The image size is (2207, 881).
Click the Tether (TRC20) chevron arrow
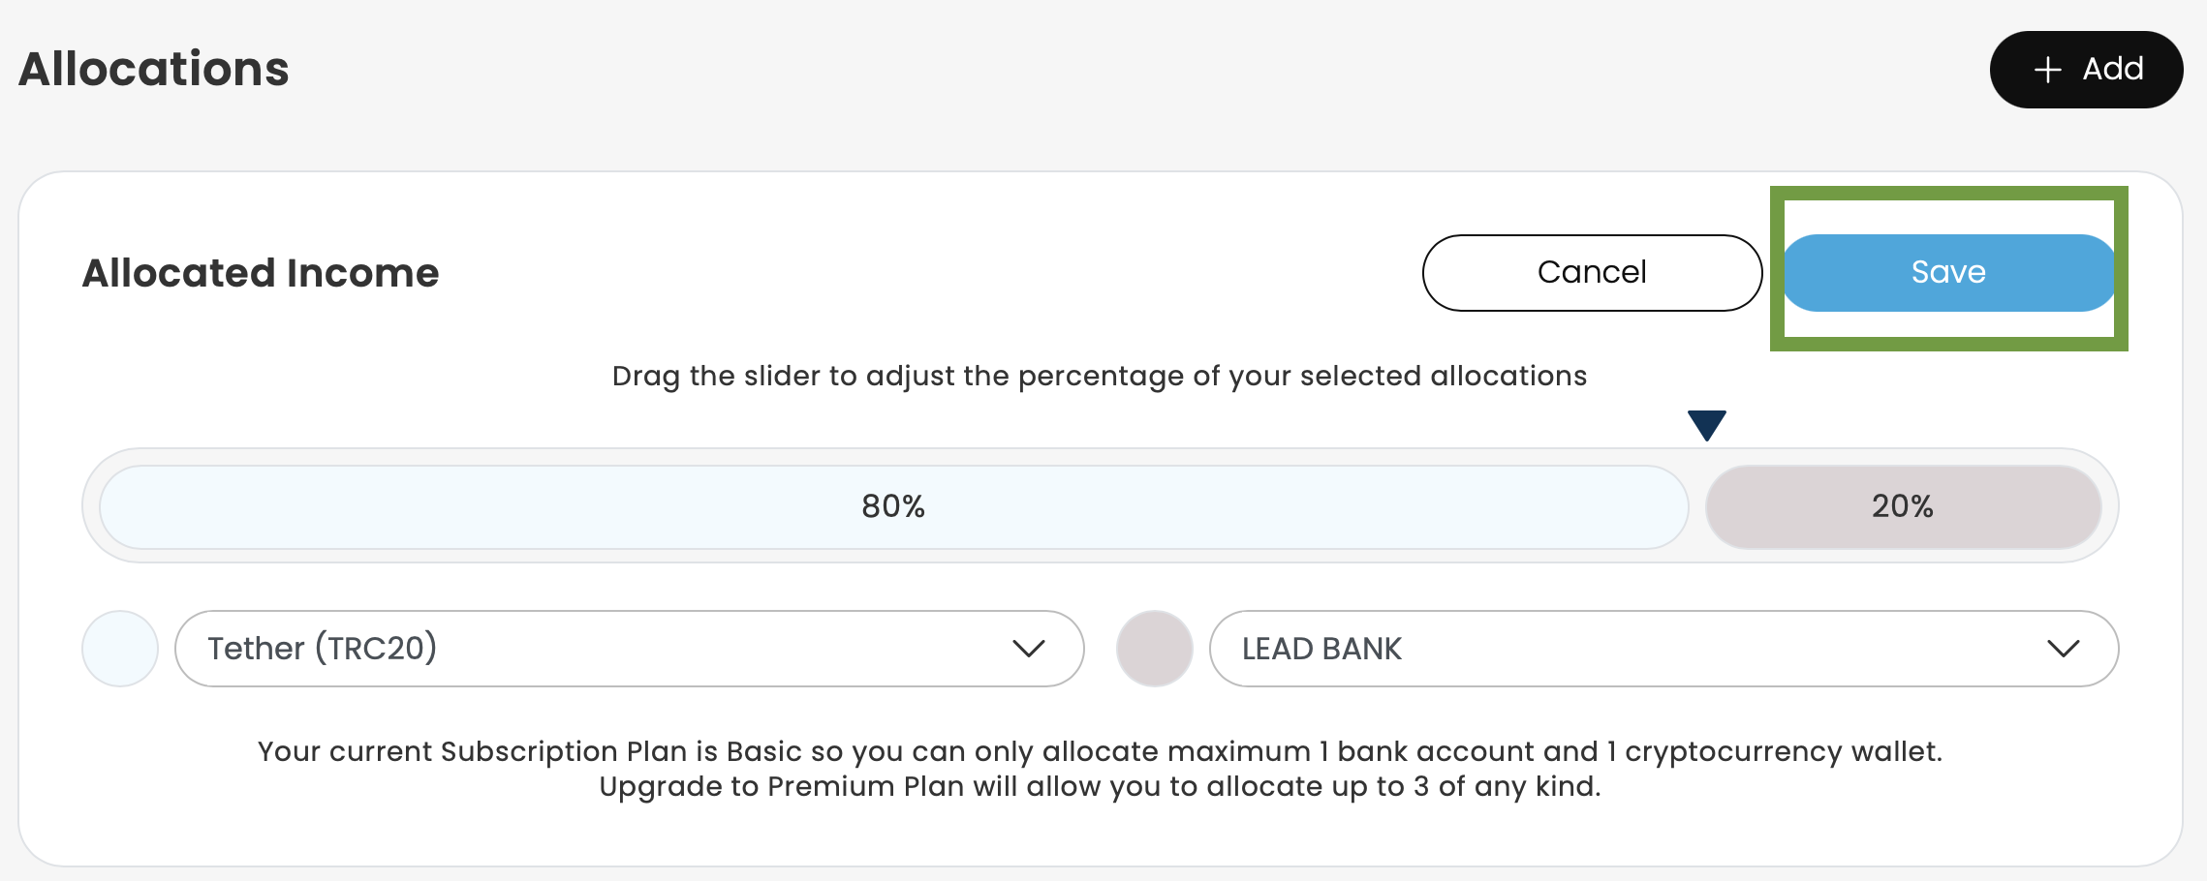[1028, 649]
